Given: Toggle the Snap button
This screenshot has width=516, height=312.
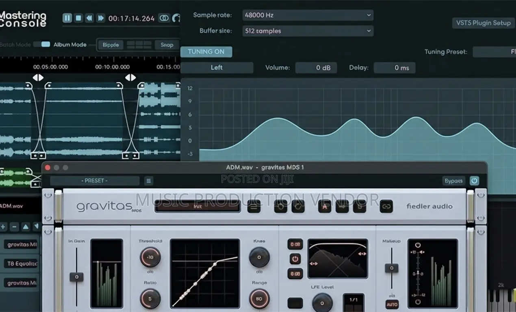Looking at the screenshot, I should [x=167, y=45].
